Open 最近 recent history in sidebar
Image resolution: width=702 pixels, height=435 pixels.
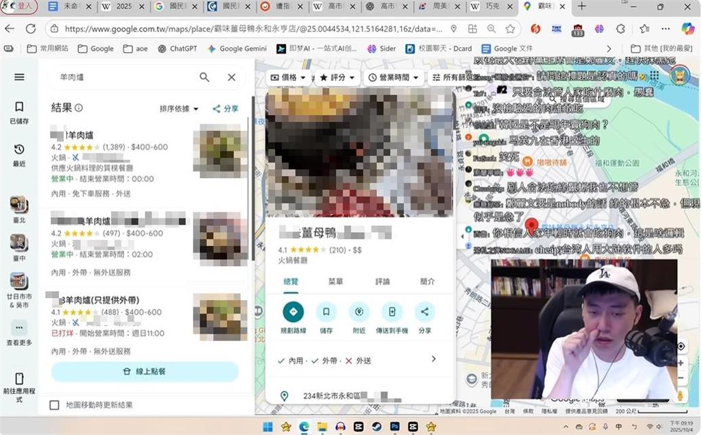point(19,155)
